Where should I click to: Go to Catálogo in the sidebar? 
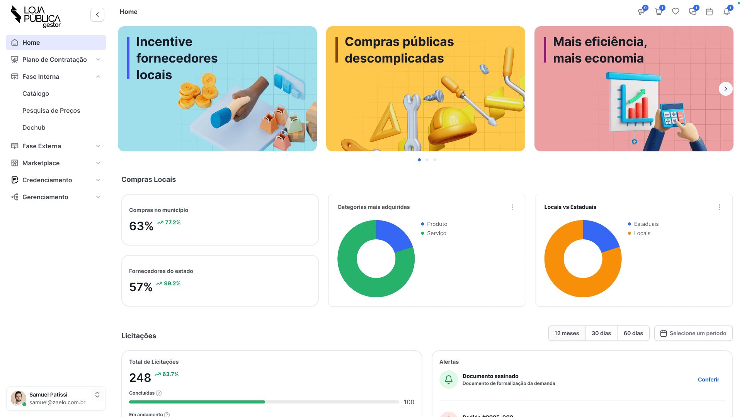click(x=36, y=93)
